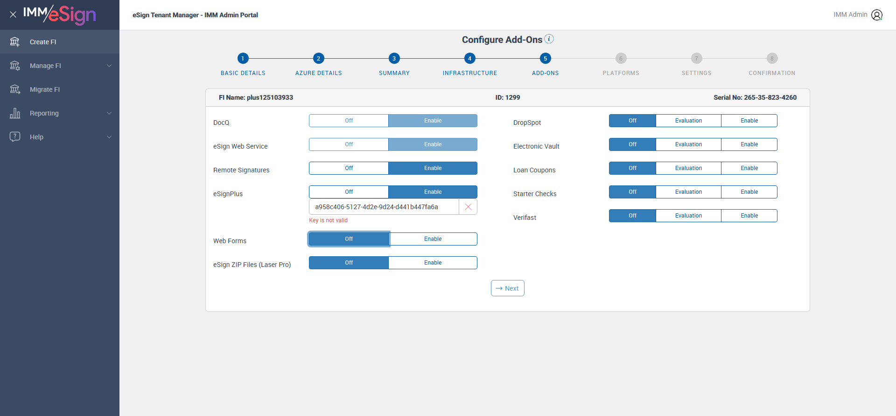Jump to step 7 Settings
The height and width of the screenshot is (416, 896).
click(696, 58)
